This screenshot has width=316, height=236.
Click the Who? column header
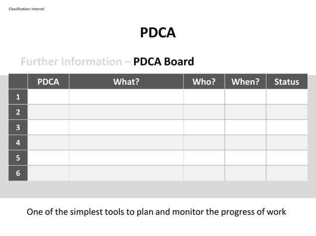pos(204,82)
